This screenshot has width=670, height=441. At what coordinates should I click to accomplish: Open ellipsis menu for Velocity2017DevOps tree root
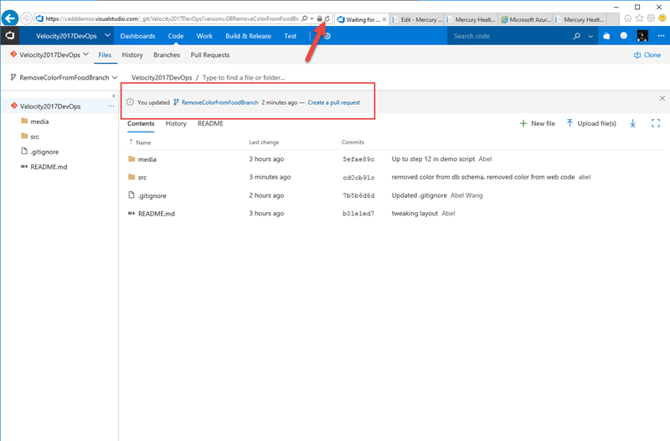click(111, 106)
